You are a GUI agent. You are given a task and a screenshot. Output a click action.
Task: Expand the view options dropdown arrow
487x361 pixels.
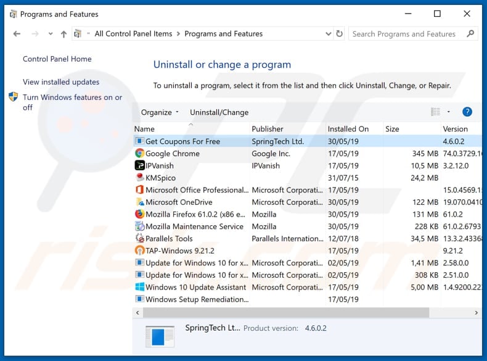[449, 112]
